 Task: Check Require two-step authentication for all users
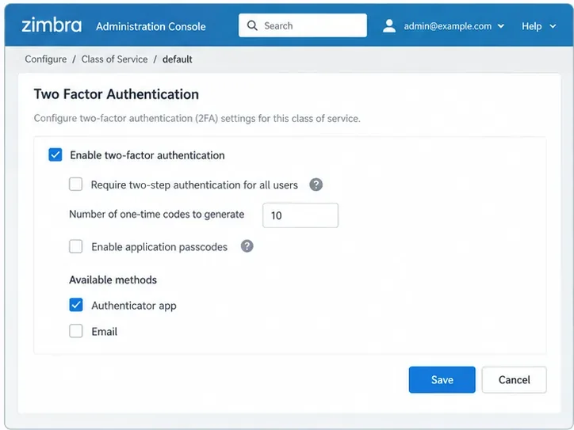pos(76,185)
